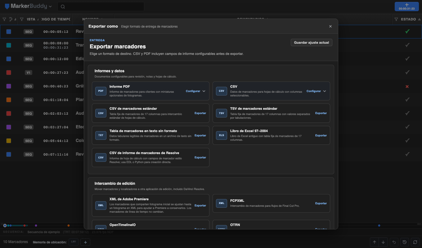Toggle the status check of the 00:02:03:12 marker

407,113
